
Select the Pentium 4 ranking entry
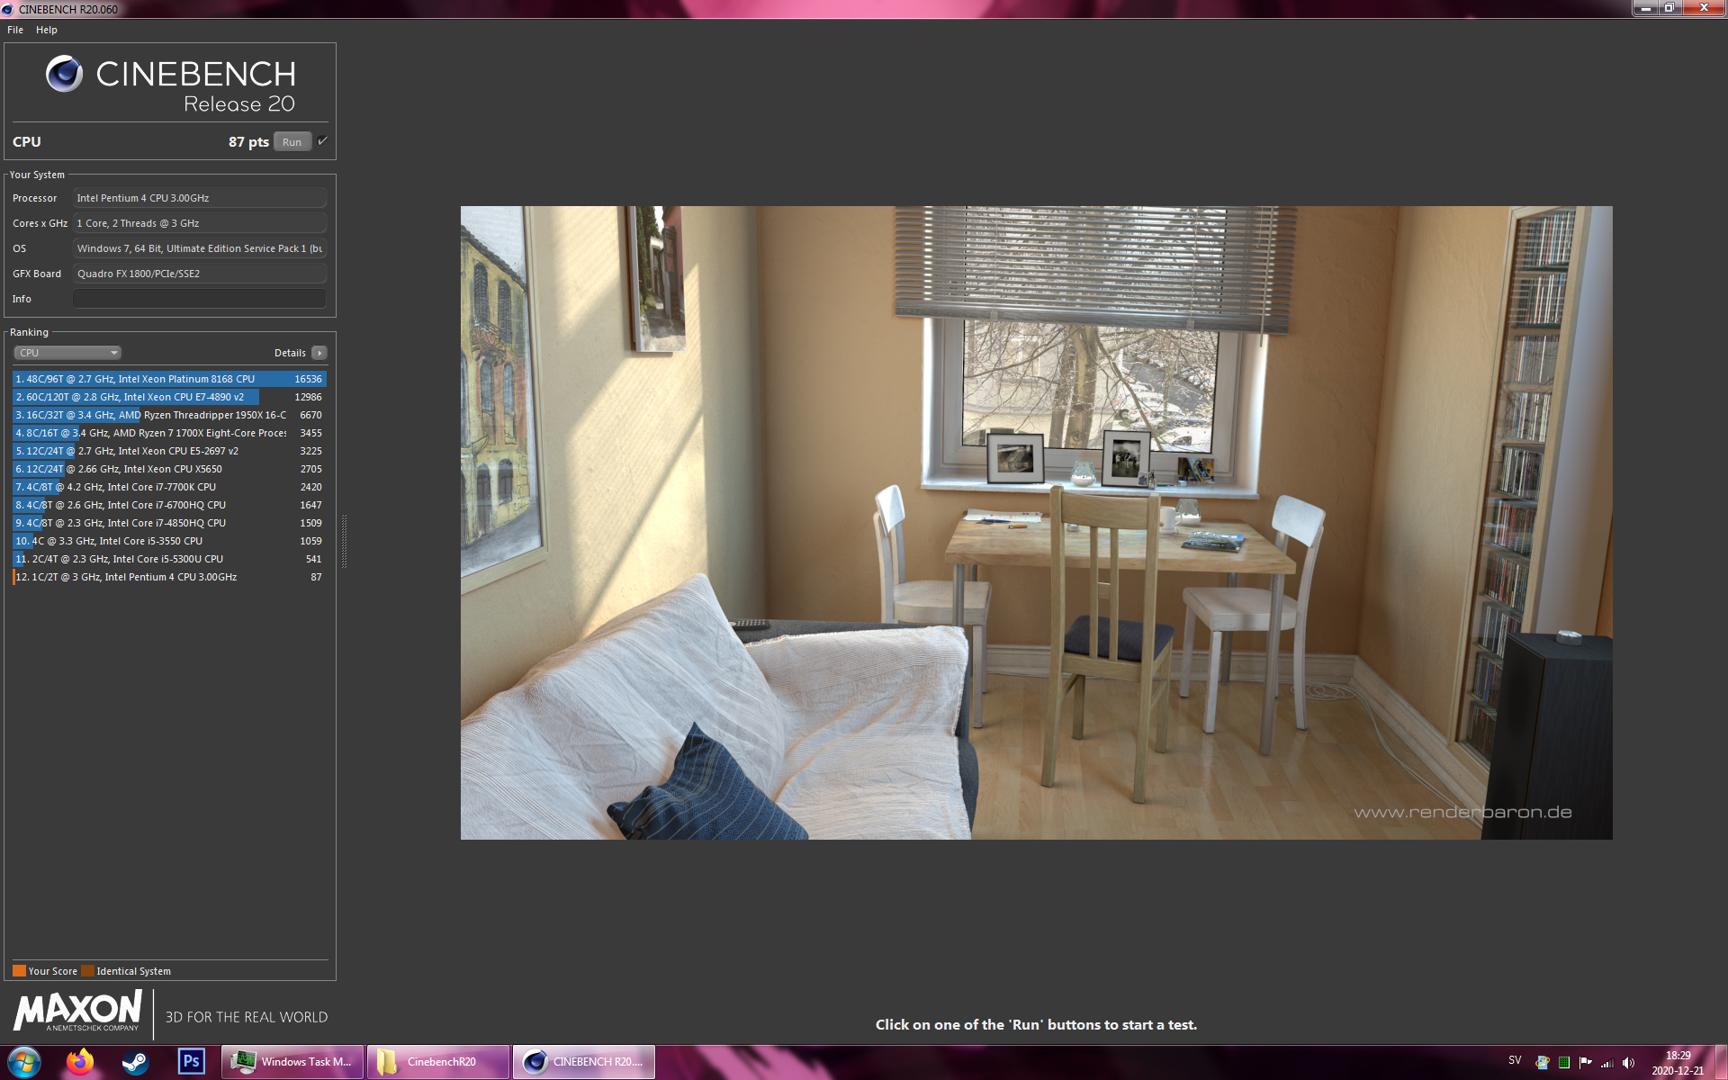pyautogui.click(x=169, y=577)
